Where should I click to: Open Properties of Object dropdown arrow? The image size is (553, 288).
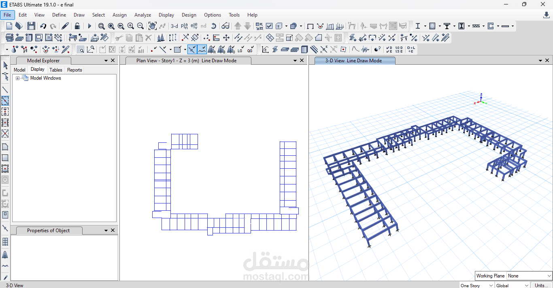106,230
